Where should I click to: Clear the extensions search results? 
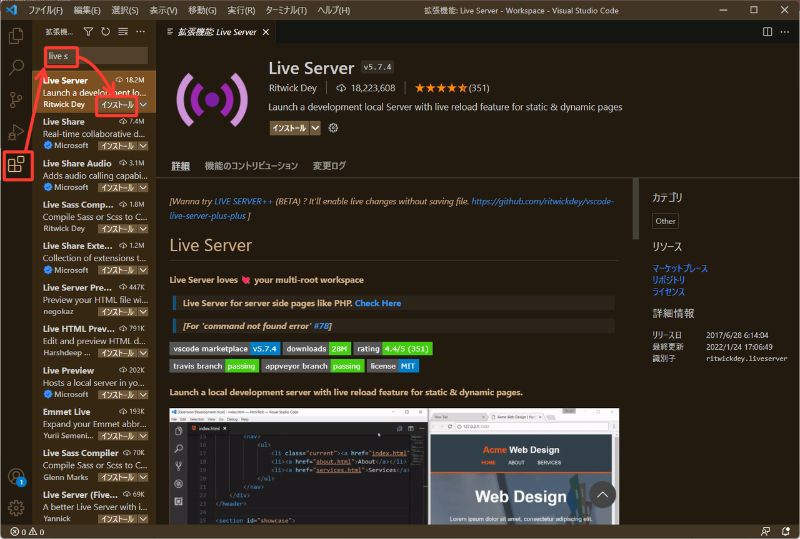pyautogui.click(x=123, y=31)
